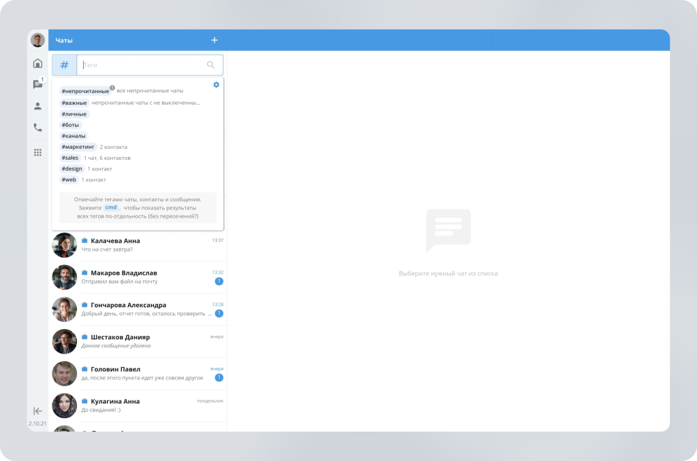Select the #важные tag

click(74, 103)
